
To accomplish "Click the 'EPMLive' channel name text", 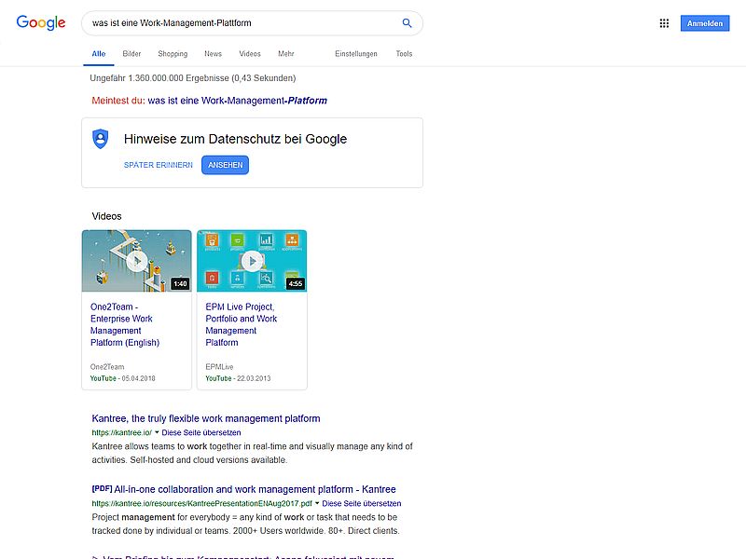I will (219, 367).
